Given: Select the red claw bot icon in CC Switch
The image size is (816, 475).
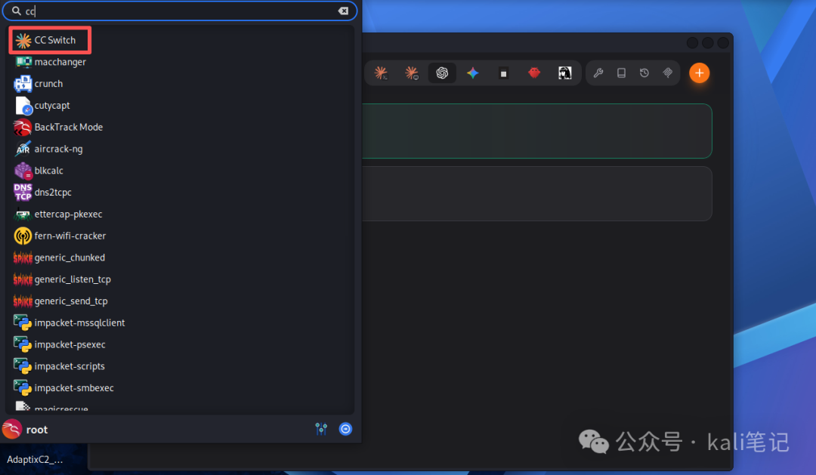Looking at the screenshot, I should (x=534, y=72).
